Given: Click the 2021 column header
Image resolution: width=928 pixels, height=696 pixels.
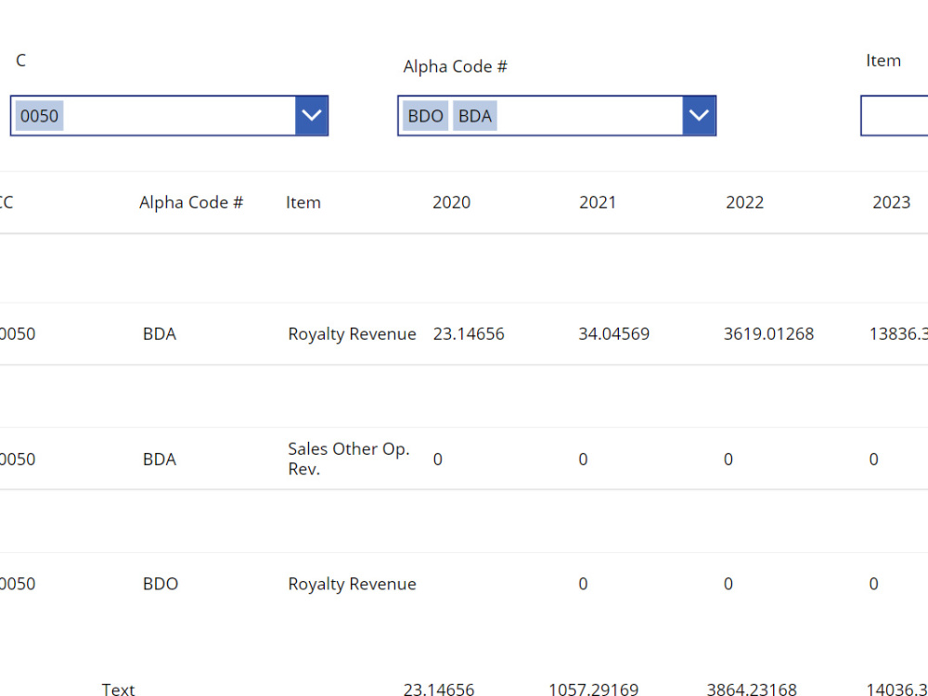Looking at the screenshot, I should tap(597, 202).
